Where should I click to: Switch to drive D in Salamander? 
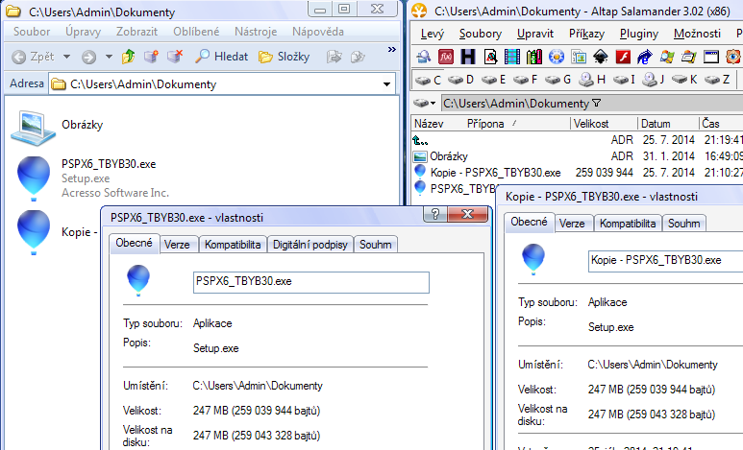tap(461, 80)
